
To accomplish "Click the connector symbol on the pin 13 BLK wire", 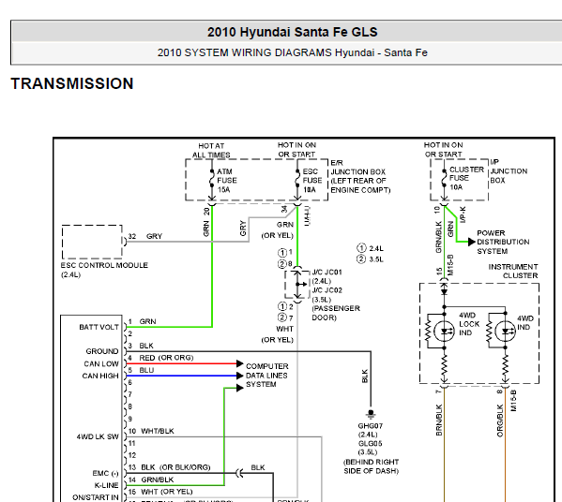I will pos(240,473).
